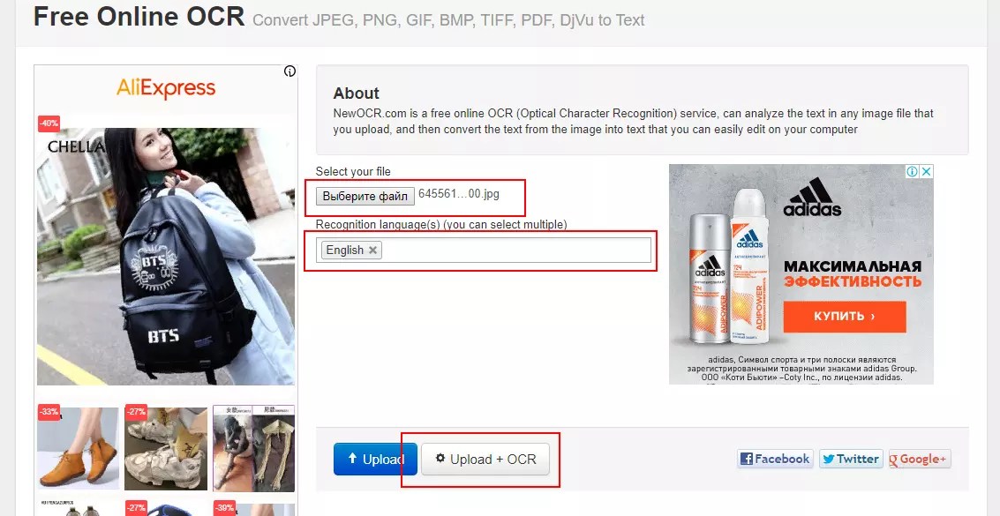Open the AliExpress logo link
Viewport: 1000px width, 516px height.
tap(166, 88)
